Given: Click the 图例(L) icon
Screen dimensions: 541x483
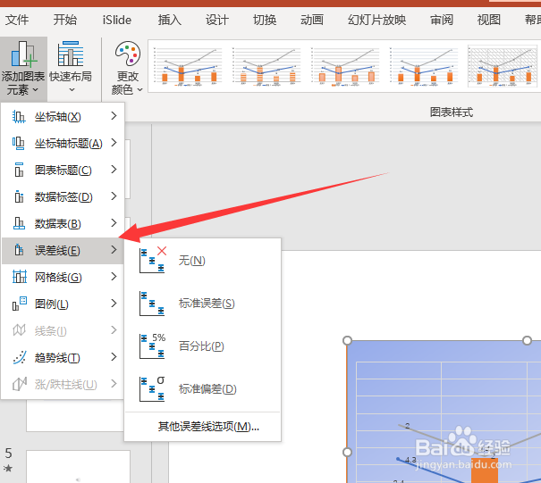Looking at the screenshot, I should [x=20, y=304].
